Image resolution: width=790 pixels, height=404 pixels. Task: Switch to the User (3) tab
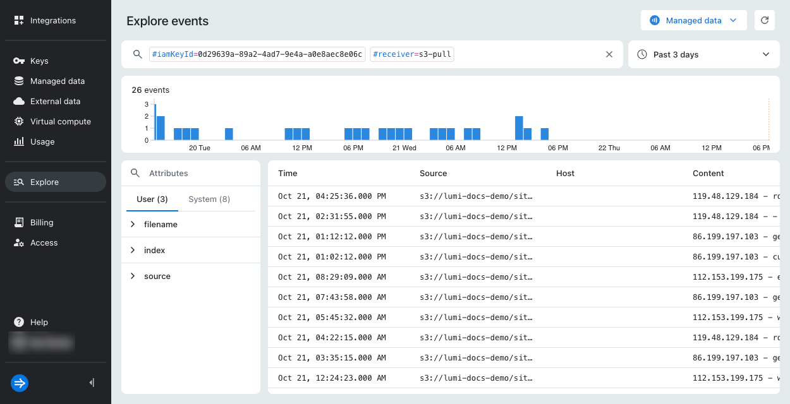coord(152,199)
